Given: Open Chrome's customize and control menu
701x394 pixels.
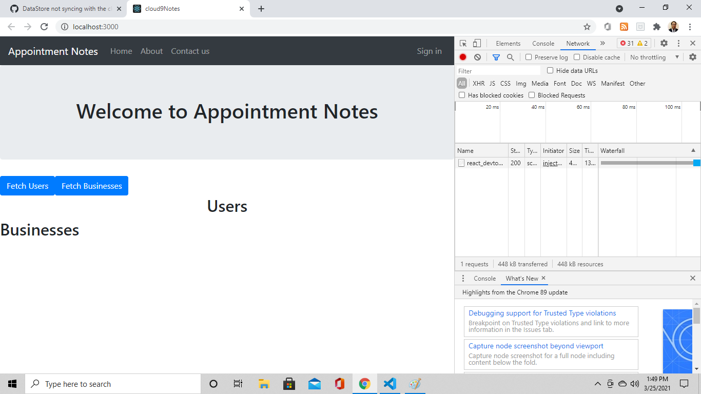Looking at the screenshot, I should 690,26.
